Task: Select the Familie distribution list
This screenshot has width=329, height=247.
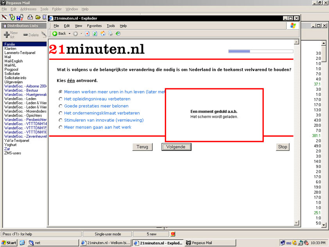Action: [25, 44]
